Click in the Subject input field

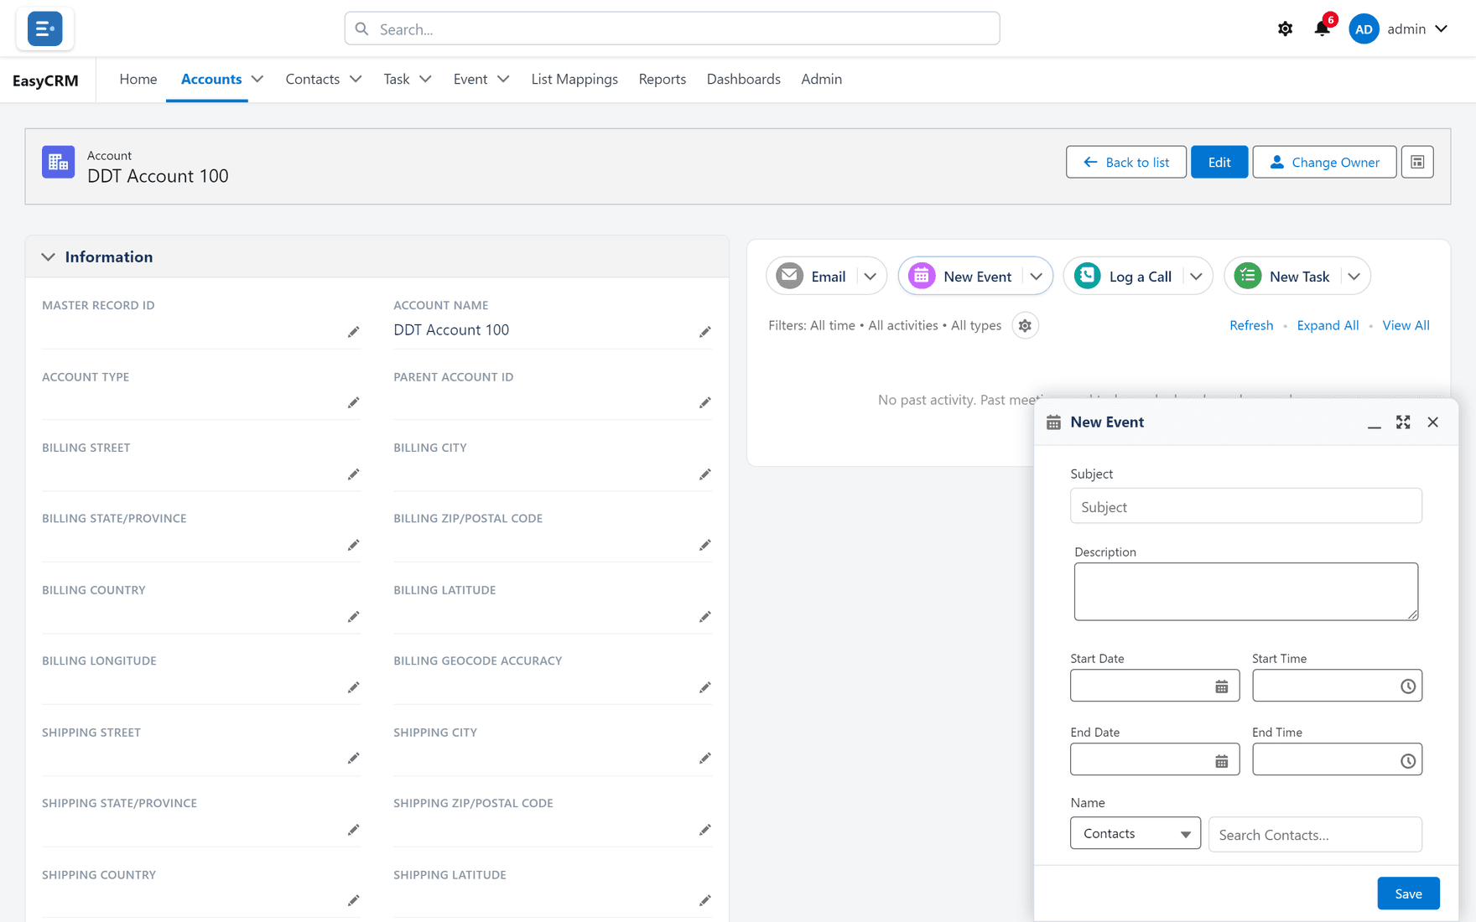(x=1246, y=506)
